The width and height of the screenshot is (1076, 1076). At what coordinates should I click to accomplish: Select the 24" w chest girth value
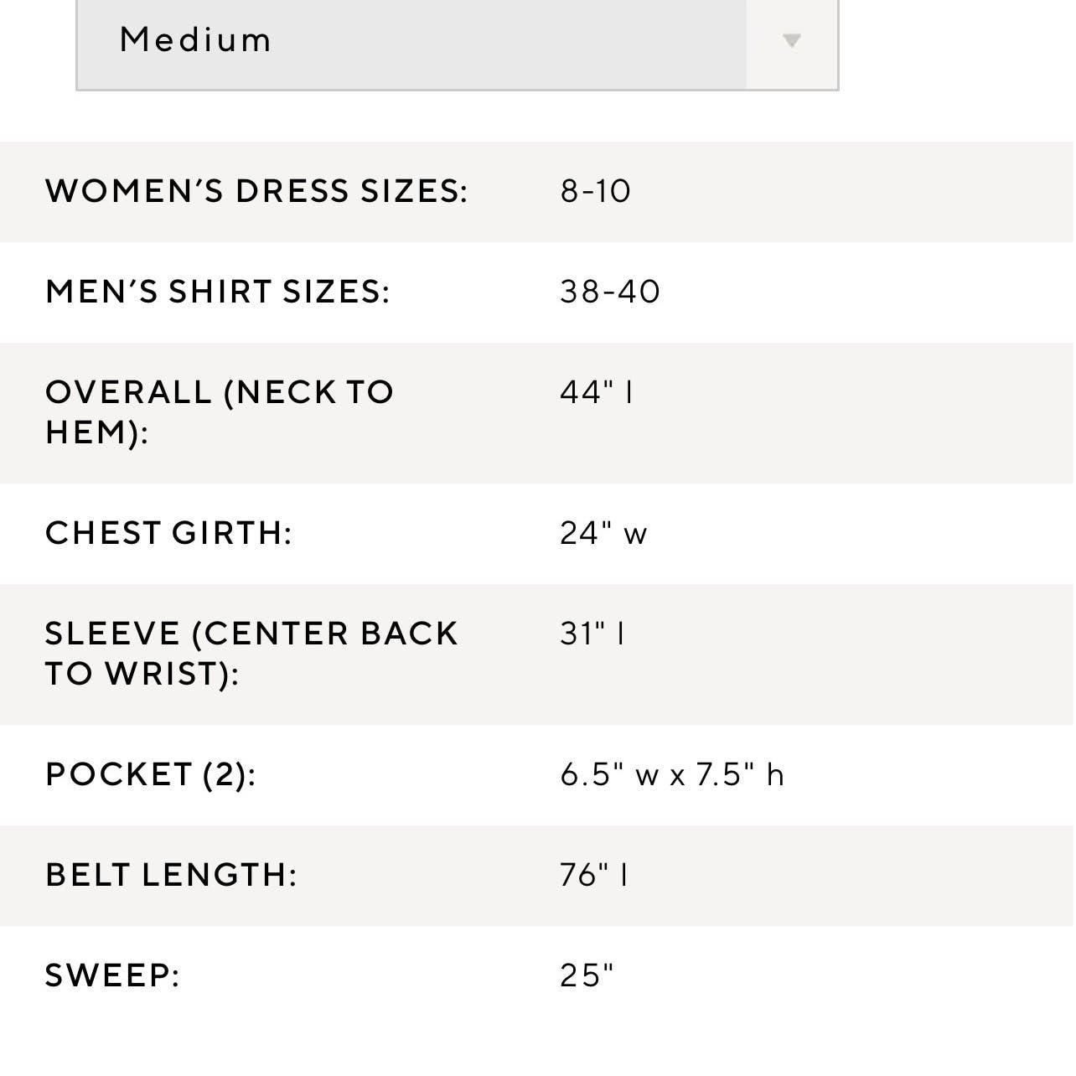click(603, 533)
